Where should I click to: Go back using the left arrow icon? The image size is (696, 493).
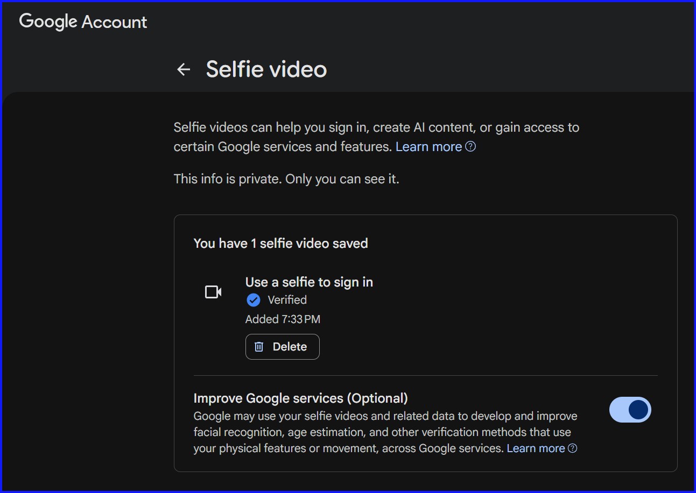pyautogui.click(x=184, y=69)
